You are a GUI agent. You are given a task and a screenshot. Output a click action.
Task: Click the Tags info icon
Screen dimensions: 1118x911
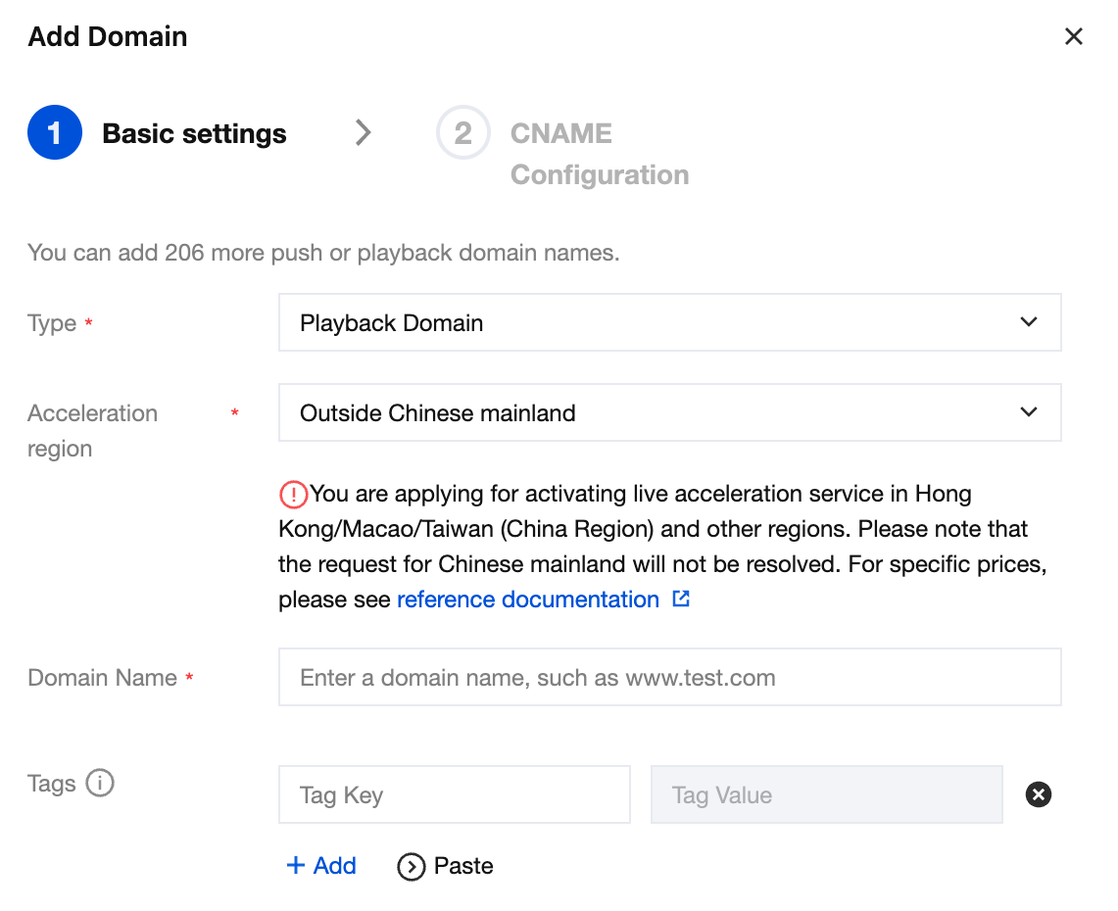click(x=100, y=784)
